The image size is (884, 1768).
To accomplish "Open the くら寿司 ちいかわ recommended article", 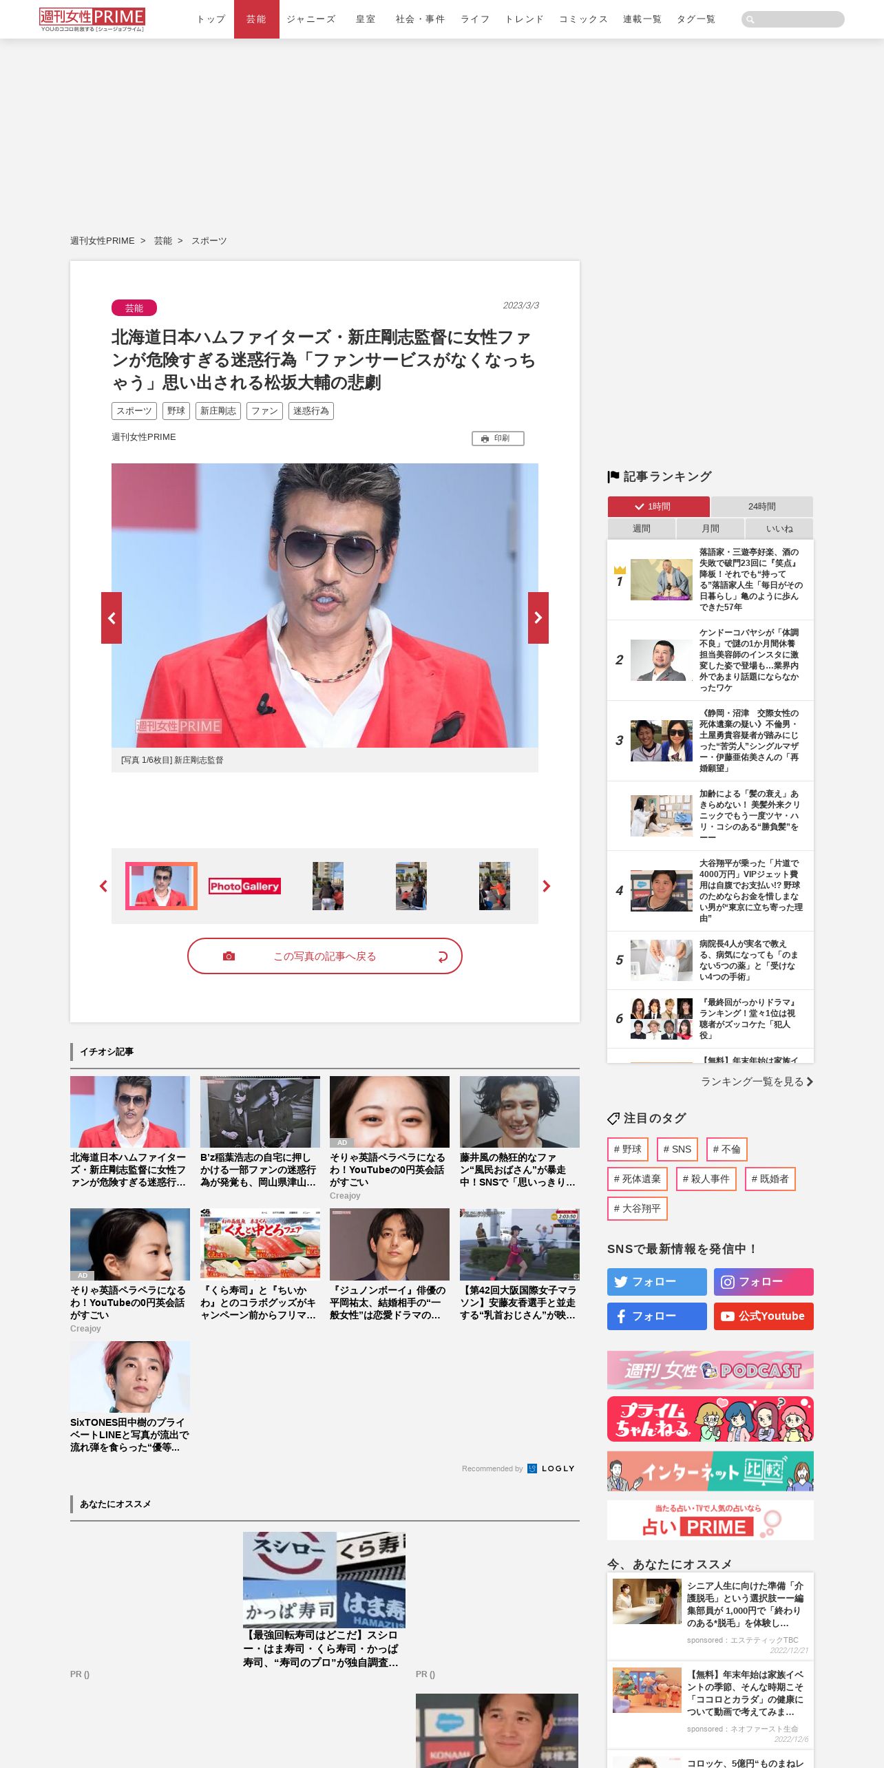I will tap(260, 1265).
